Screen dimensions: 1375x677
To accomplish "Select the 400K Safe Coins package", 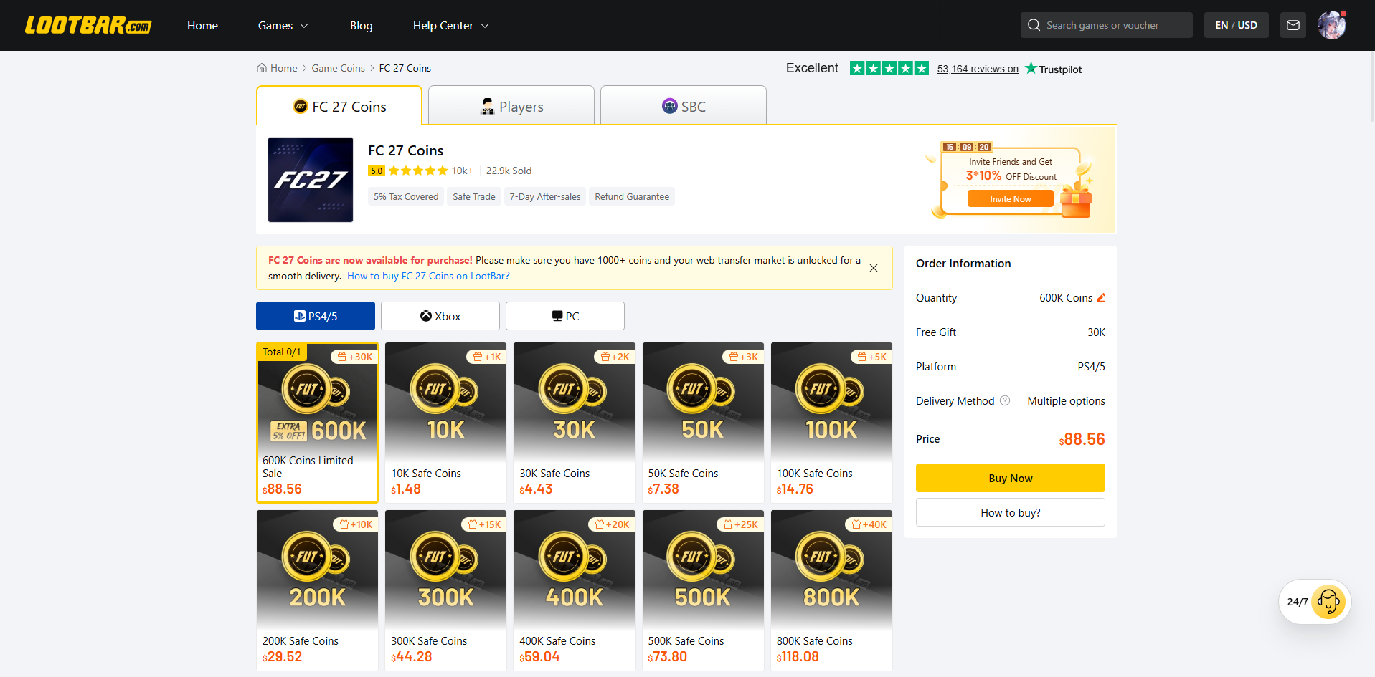I will (575, 590).
